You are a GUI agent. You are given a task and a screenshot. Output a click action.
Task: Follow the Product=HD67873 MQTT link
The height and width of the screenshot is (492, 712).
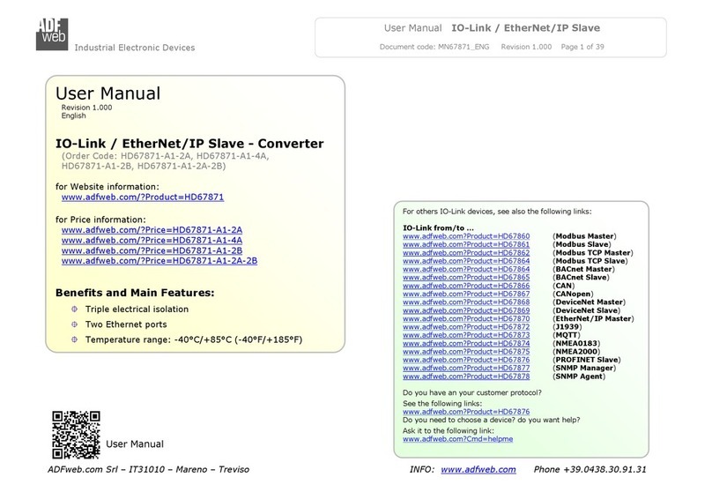466,335
